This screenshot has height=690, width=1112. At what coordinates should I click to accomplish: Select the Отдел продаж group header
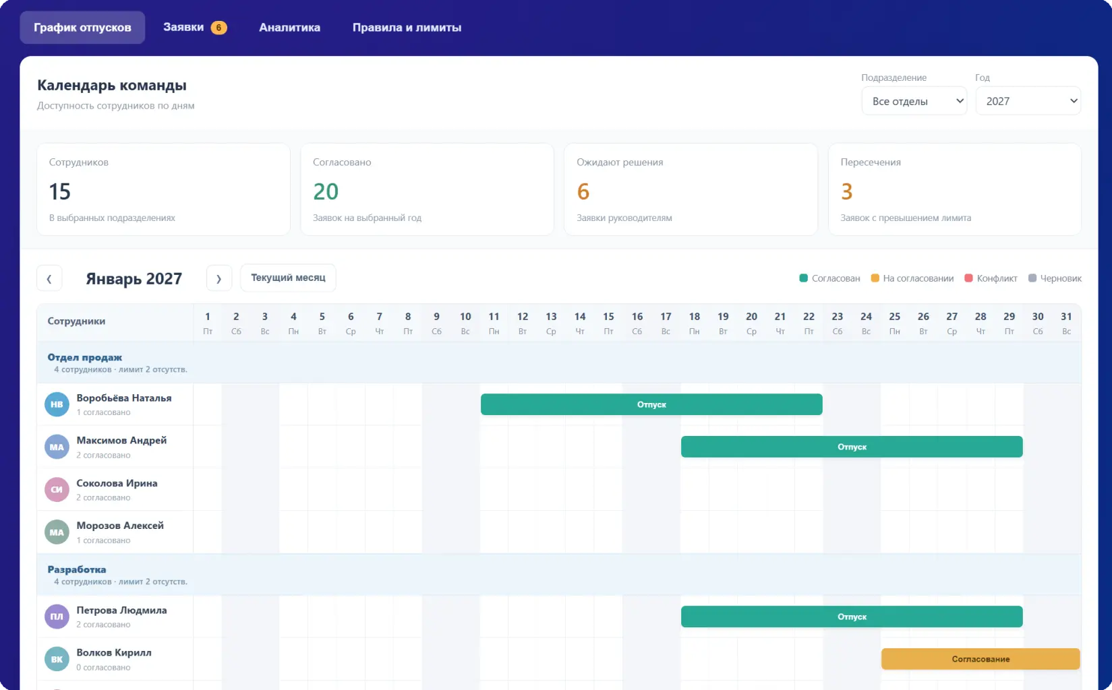[559, 363]
